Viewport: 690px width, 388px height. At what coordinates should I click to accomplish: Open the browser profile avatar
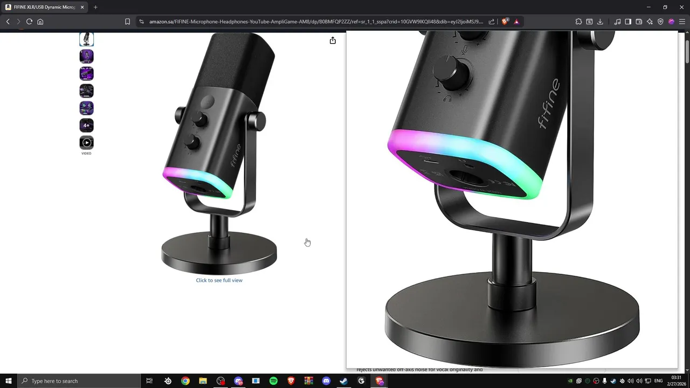pos(671,22)
